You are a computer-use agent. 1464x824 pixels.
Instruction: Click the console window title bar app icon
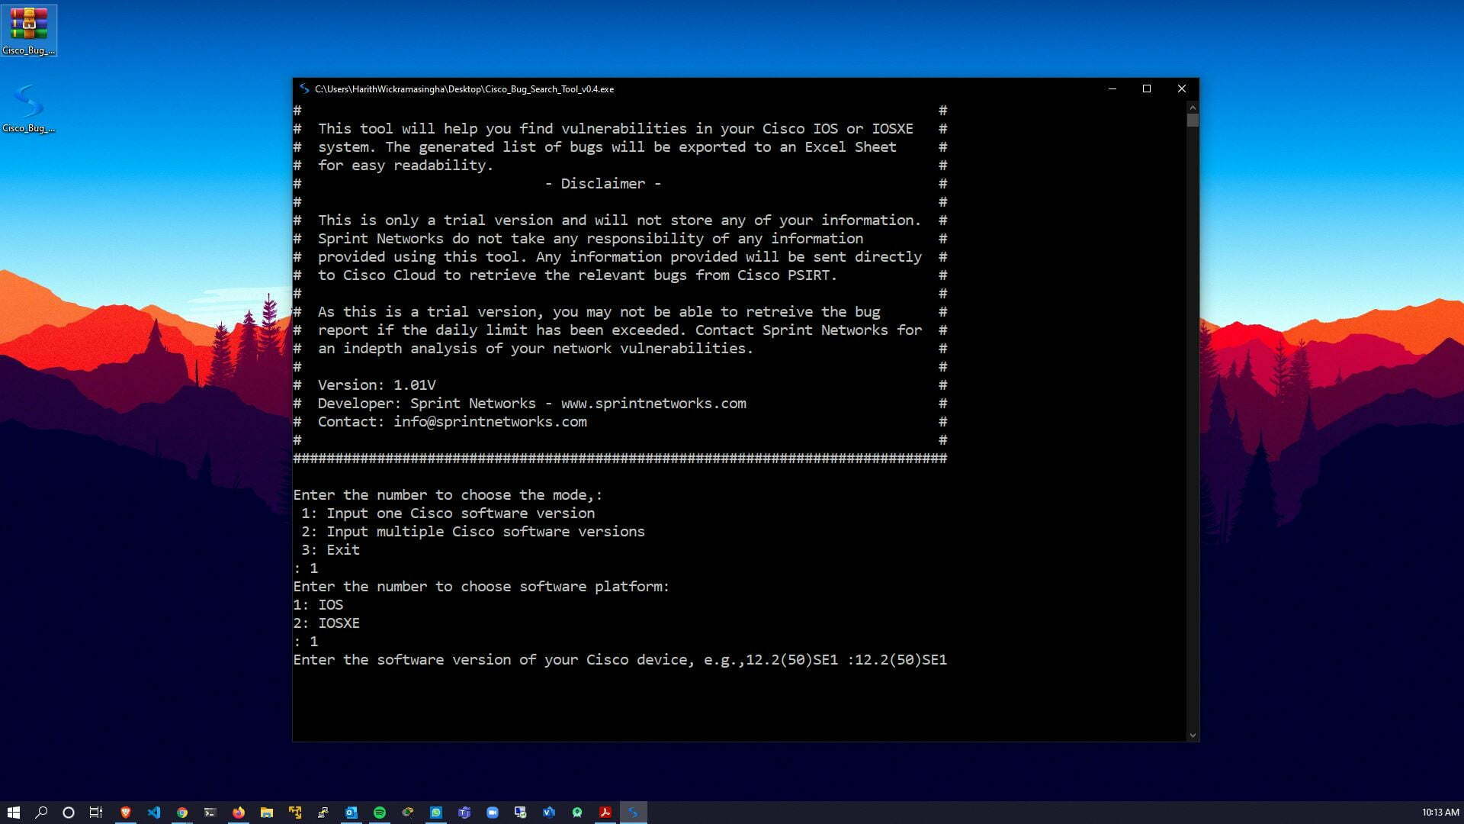304,89
